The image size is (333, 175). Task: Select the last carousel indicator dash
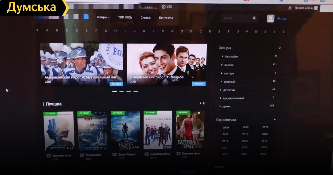pos(136,91)
